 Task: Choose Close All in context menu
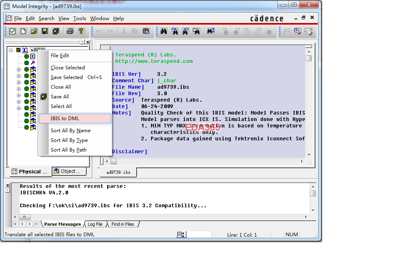point(75,87)
